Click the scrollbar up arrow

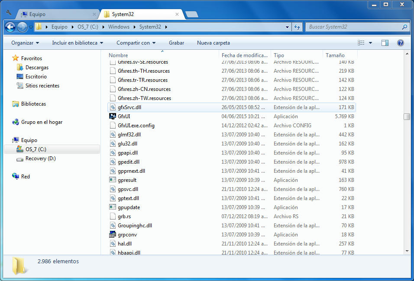click(x=407, y=54)
